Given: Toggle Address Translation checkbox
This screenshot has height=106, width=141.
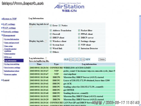Looking at the screenshot, I should (51, 31).
